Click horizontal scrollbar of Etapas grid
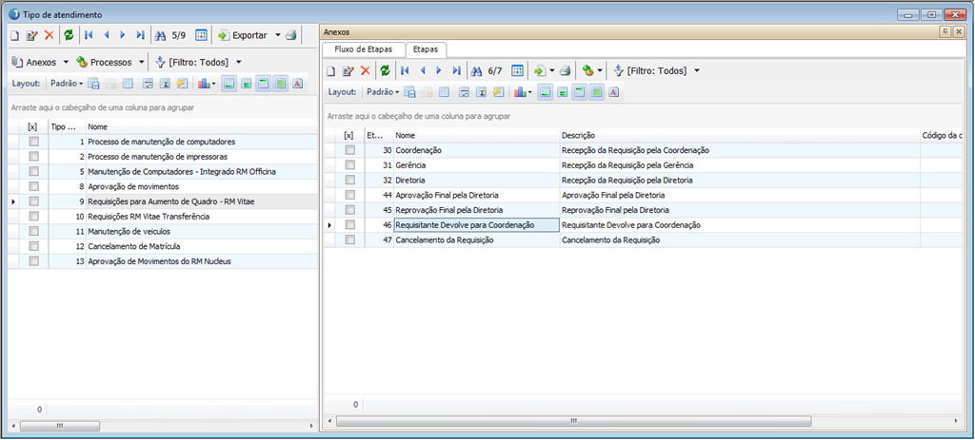Screen dimensions: 975x440 [572, 421]
